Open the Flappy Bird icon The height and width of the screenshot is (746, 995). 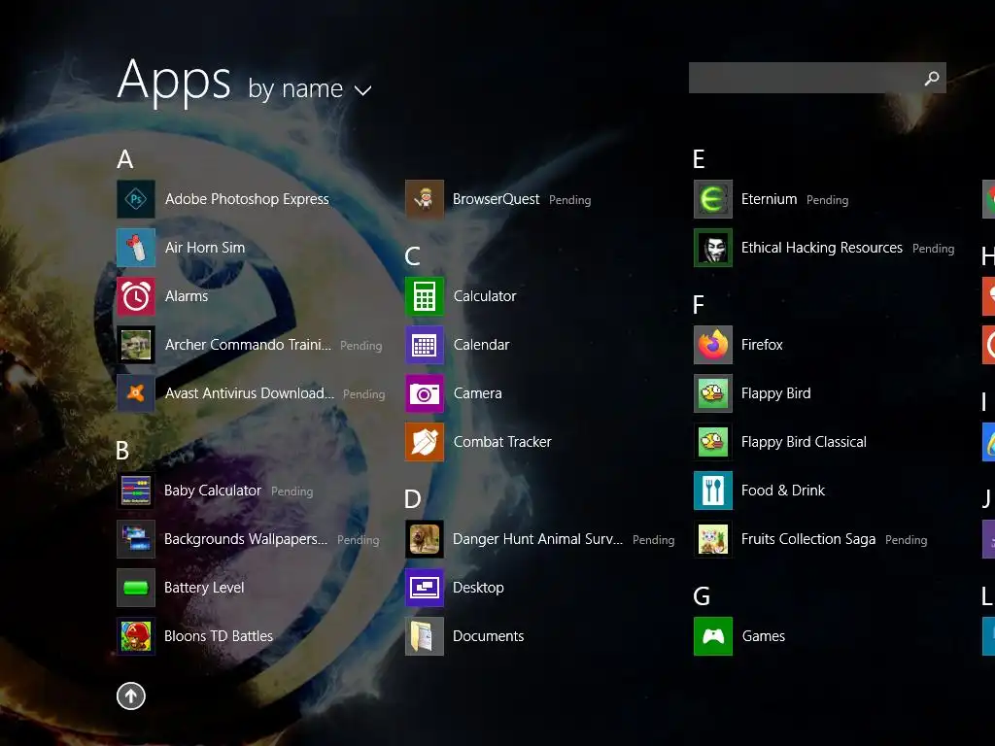pos(713,393)
